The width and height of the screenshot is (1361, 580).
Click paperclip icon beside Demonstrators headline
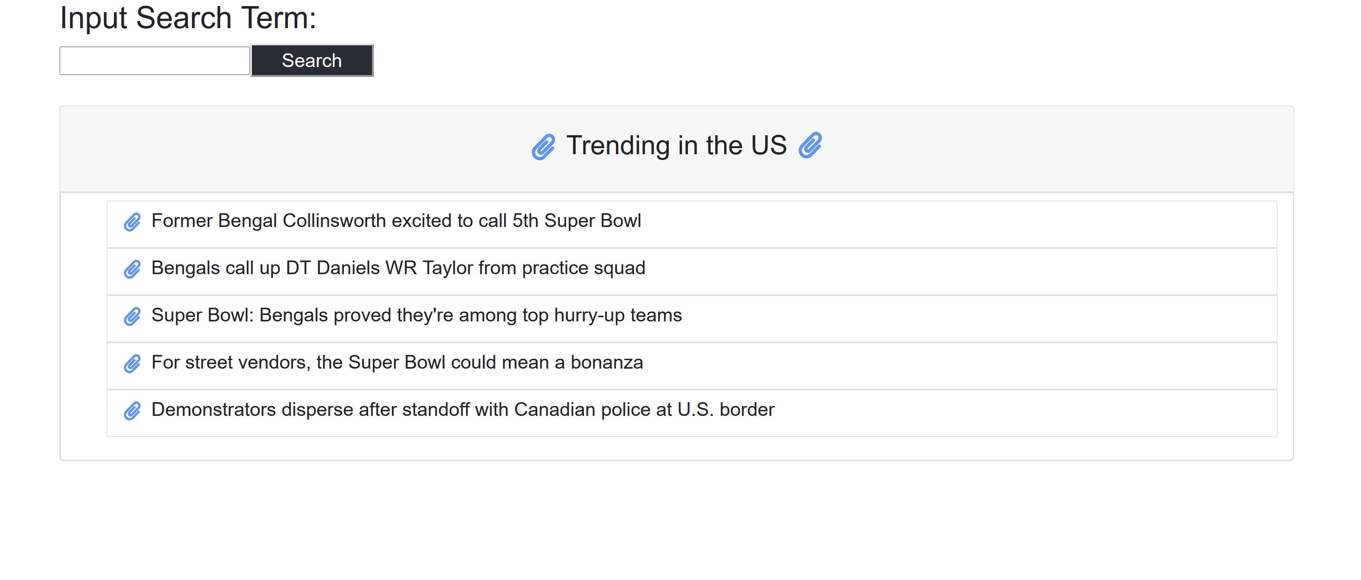tap(132, 411)
